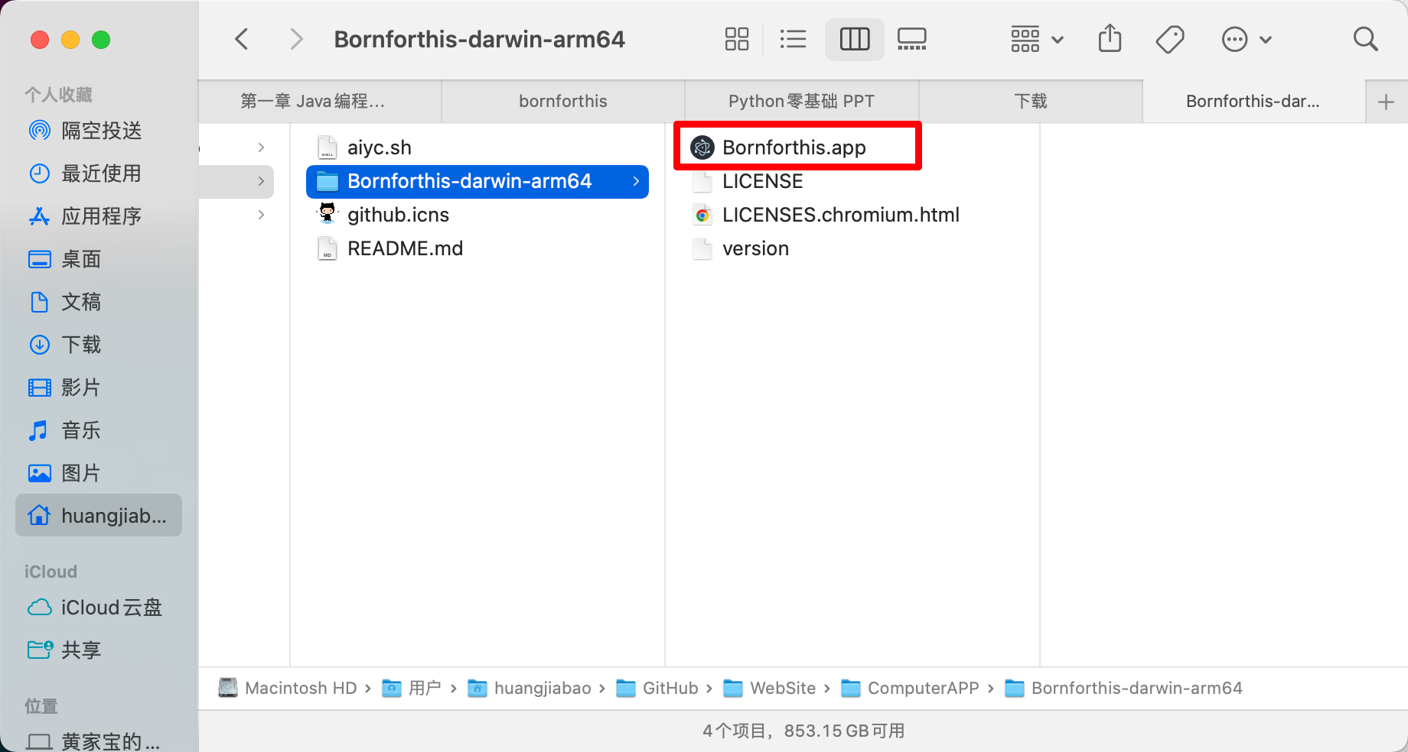Click 用户 in the path bar
The width and height of the screenshot is (1408, 752).
click(x=412, y=688)
